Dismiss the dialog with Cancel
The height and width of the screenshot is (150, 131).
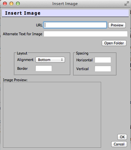coord(119,144)
